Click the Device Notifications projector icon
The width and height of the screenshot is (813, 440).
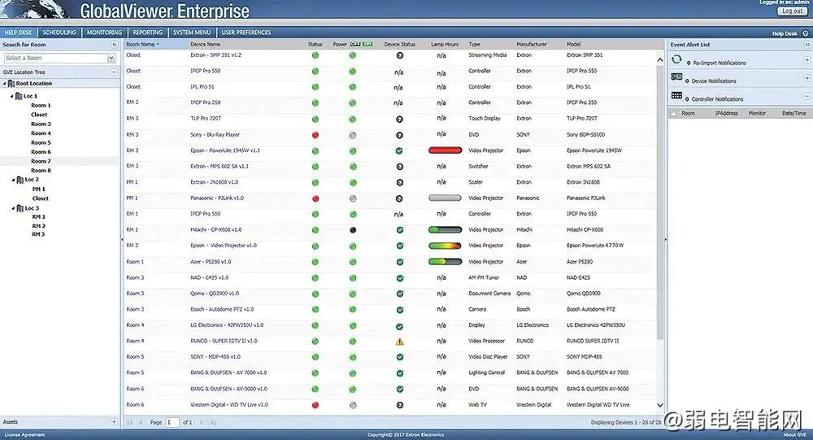pos(676,77)
